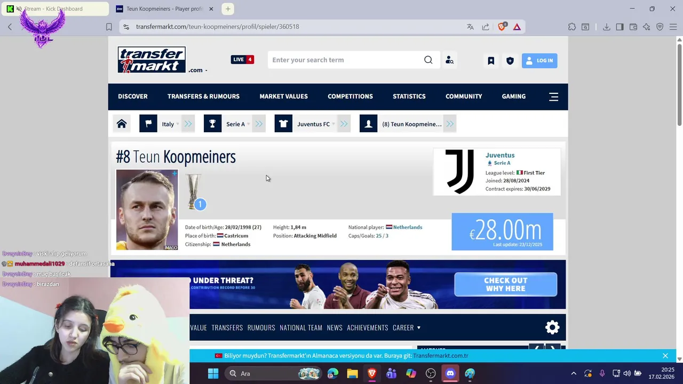Open the LIVE scores badge

(242, 60)
